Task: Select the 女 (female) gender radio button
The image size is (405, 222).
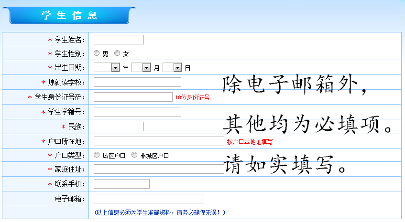Action: (x=117, y=53)
